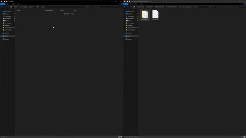Click search box in left window
The height and width of the screenshot is (138, 246).
tap(106, 7)
